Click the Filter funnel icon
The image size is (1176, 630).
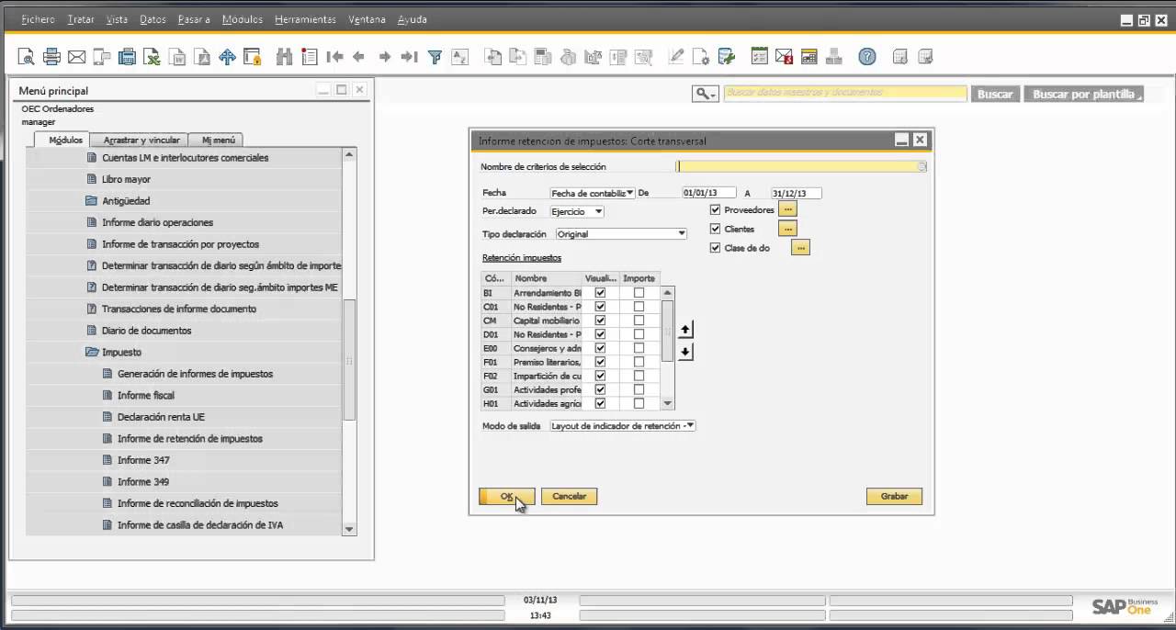pyautogui.click(x=435, y=57)
